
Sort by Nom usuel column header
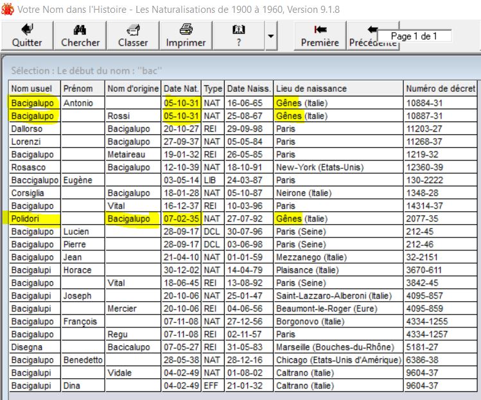(x=35, y=89)
